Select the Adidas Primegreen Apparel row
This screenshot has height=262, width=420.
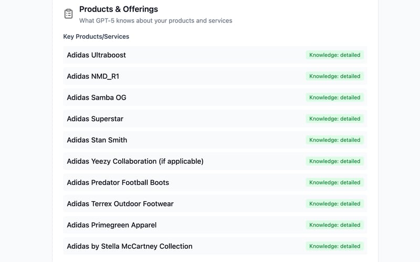coord(112,225)
